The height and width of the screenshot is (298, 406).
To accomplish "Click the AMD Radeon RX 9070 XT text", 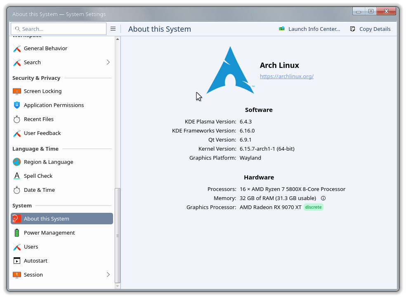I will click(x=271, y=207).
